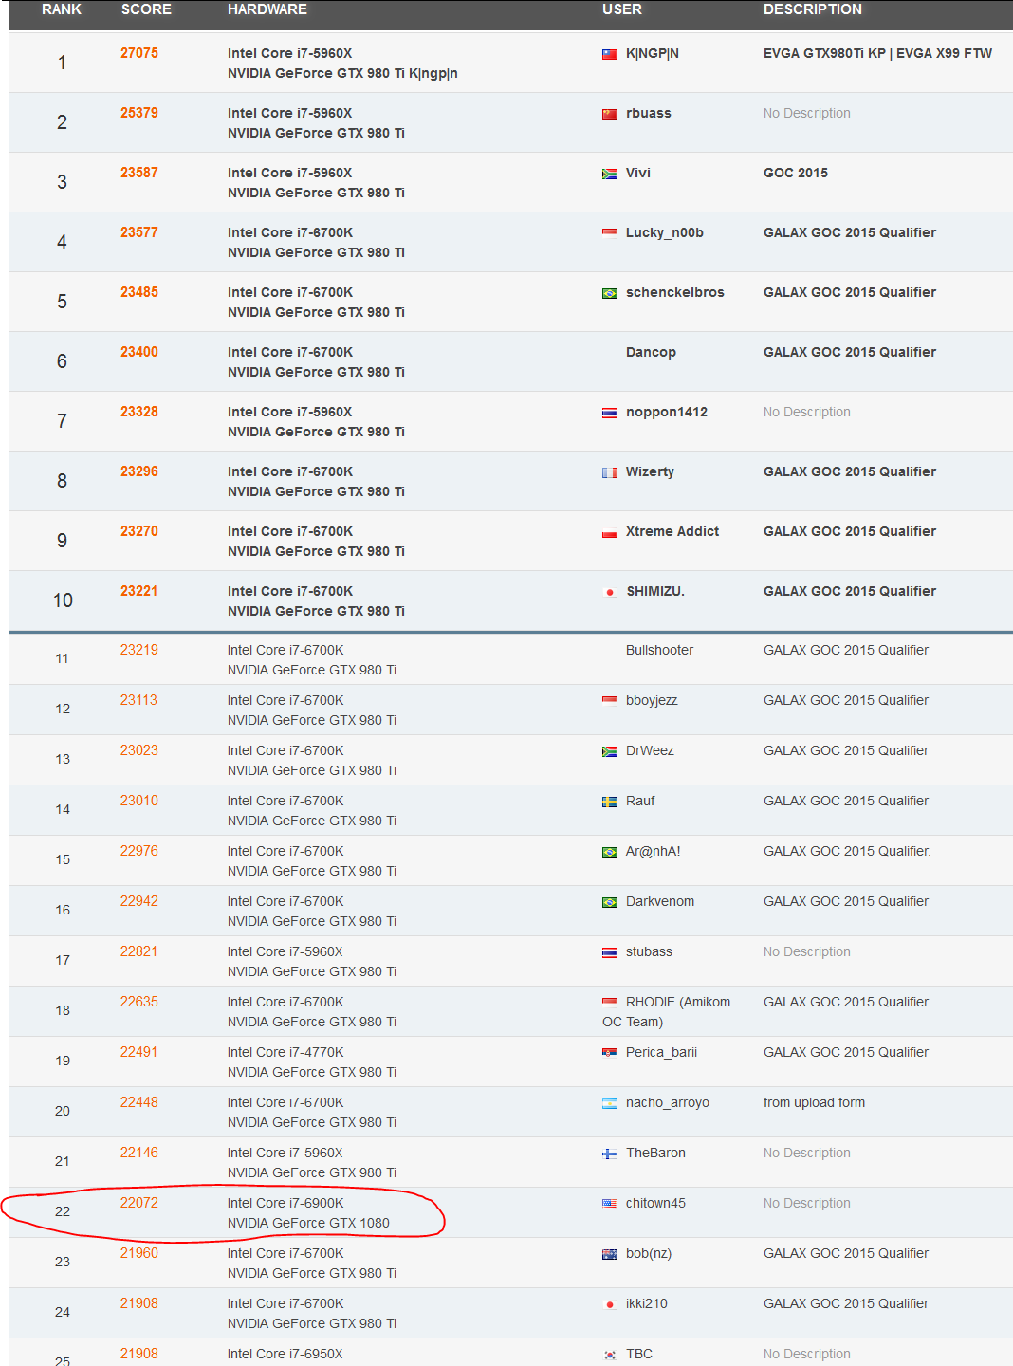Open the score 23587 result
The width and height of the screenshot is (1013, 1366).
tap(139, 173)
